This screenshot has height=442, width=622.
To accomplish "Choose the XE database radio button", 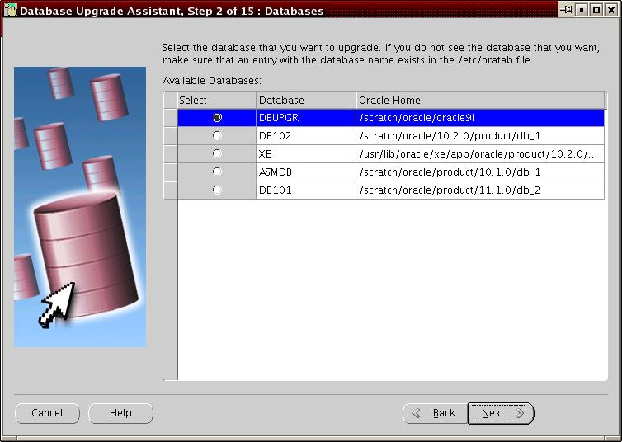I will click(x=217, y=153).
